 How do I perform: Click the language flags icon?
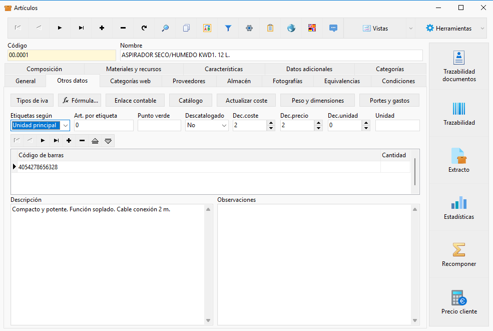[x=312, y=29]
